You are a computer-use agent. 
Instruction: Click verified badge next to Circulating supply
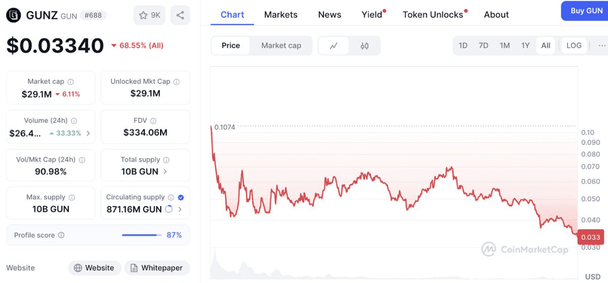[x=181, y=197]
